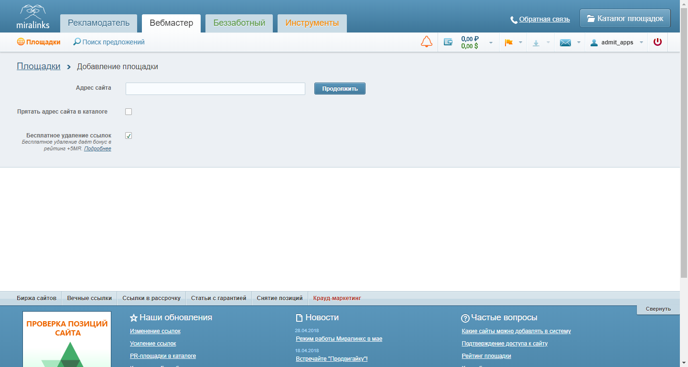
Task: Expand the messages envelope dropdown arrow
Action: pos(579,42)
